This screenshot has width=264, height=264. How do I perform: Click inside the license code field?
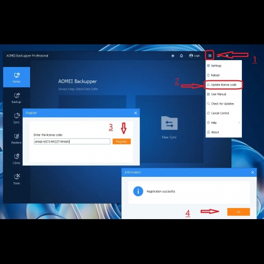tap(72, 142)
